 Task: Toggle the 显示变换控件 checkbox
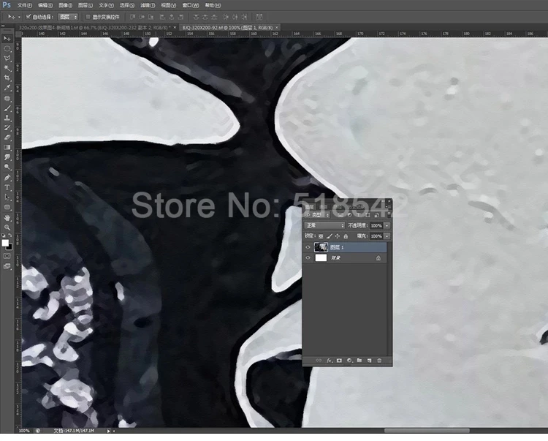tap(88, 16)
